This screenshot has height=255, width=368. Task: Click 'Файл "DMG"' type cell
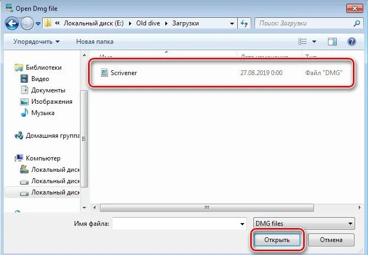click(324, 73)
